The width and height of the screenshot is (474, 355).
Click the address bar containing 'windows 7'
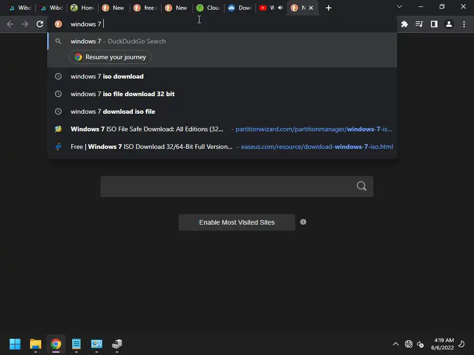(222, 24)
